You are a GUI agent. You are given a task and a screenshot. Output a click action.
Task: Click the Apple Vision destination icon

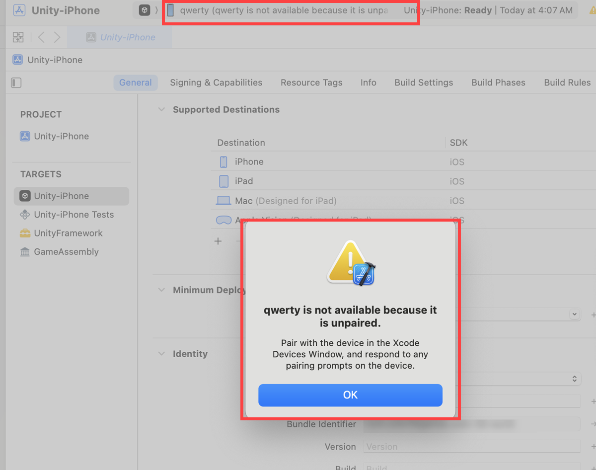coord(223,219)
